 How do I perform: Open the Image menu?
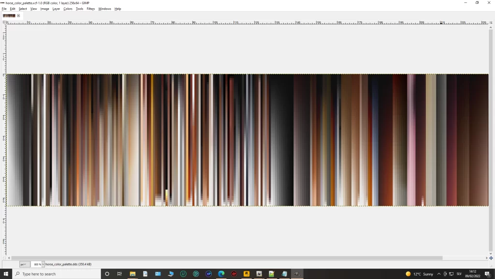click(x=44, y=9)
